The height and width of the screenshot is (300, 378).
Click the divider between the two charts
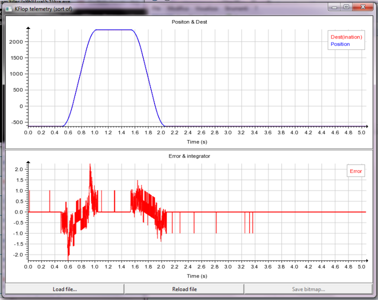pyautogui.click(x=189, y=148)
